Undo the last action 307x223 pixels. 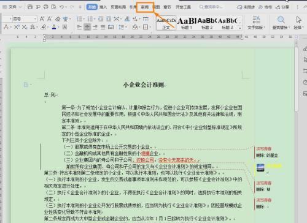point(61,7)
